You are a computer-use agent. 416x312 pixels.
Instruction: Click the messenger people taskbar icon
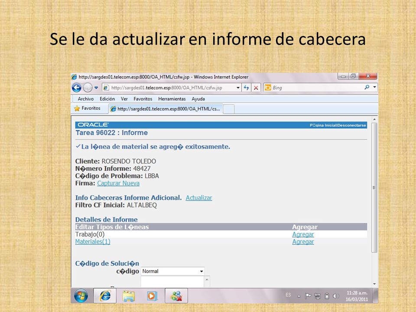click(x=176, y=296)
